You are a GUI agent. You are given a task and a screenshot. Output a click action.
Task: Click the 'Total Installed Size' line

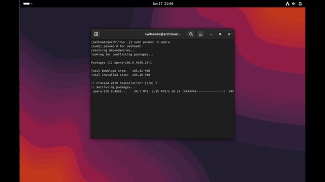[121, 75]
